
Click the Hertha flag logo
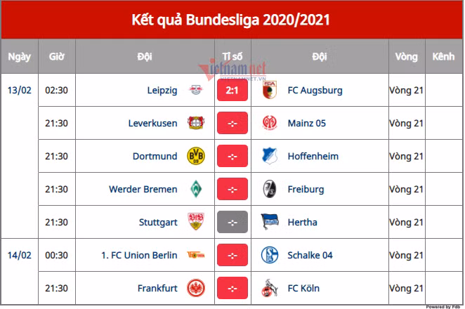coord(268,222)
